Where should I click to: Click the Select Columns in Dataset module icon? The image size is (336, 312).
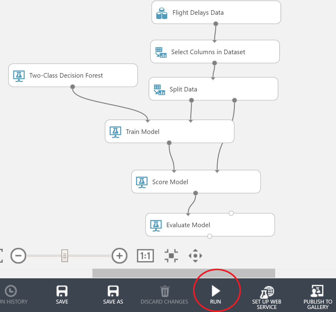click(x=161, y=52)
